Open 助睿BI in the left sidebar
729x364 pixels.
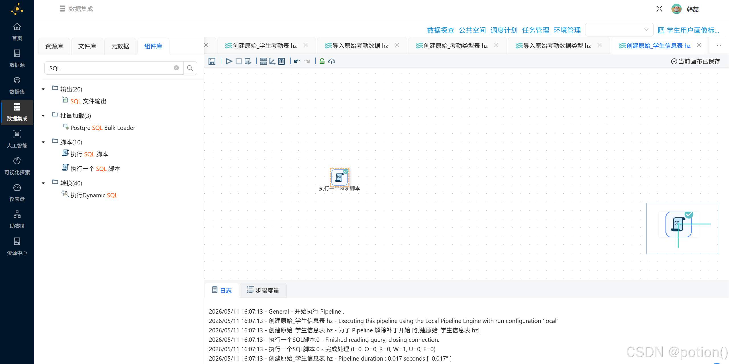point(17,220)
